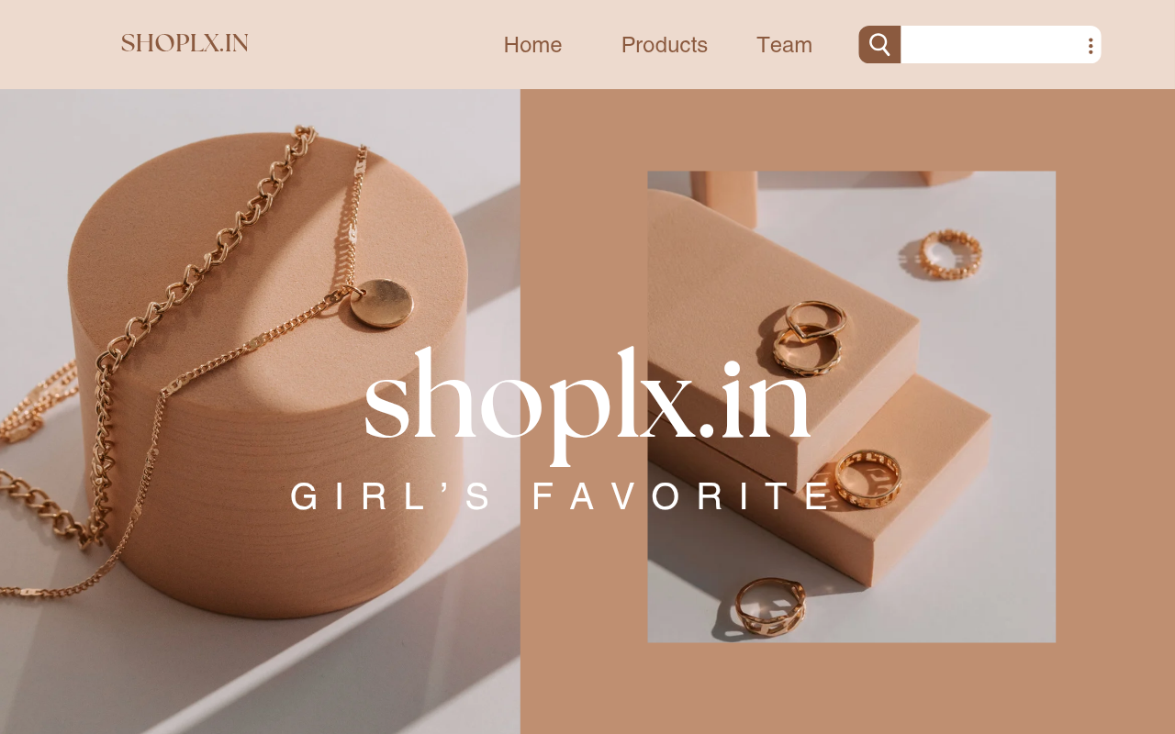Viewport: 1175px width, 734px height.
Task: Open the rings photo on the right
Action: 851,406
